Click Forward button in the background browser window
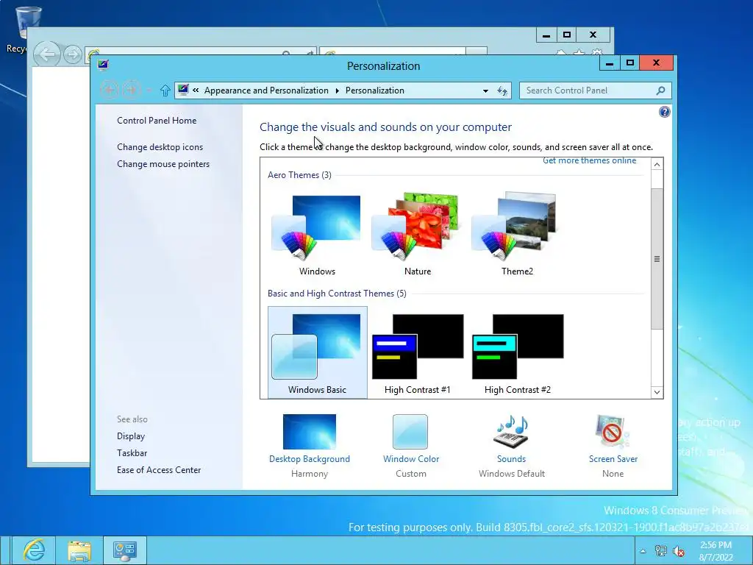The image size is (753, 565). 73,54
